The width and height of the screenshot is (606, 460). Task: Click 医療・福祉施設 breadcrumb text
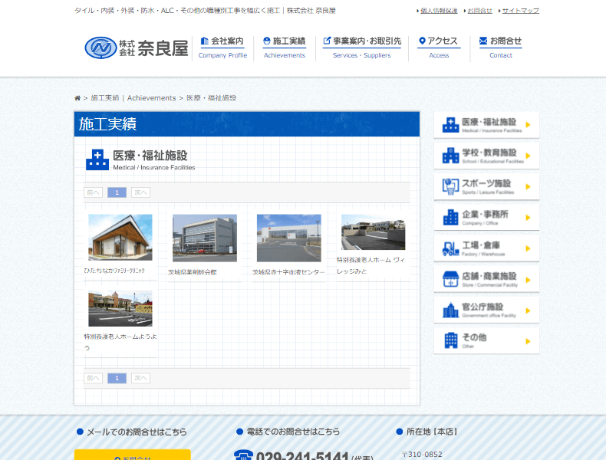point(211,98)
